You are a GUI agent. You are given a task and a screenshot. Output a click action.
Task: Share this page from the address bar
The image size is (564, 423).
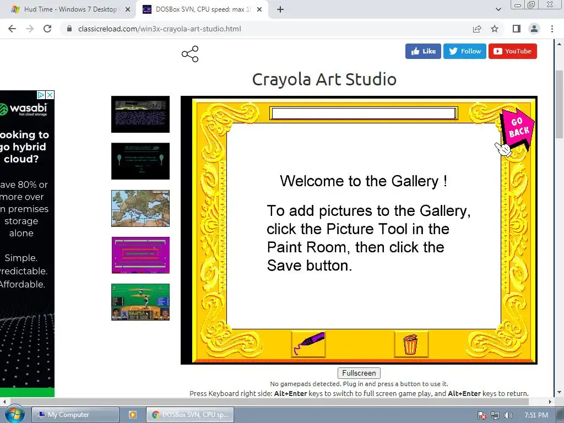click(x=477, y=29)
